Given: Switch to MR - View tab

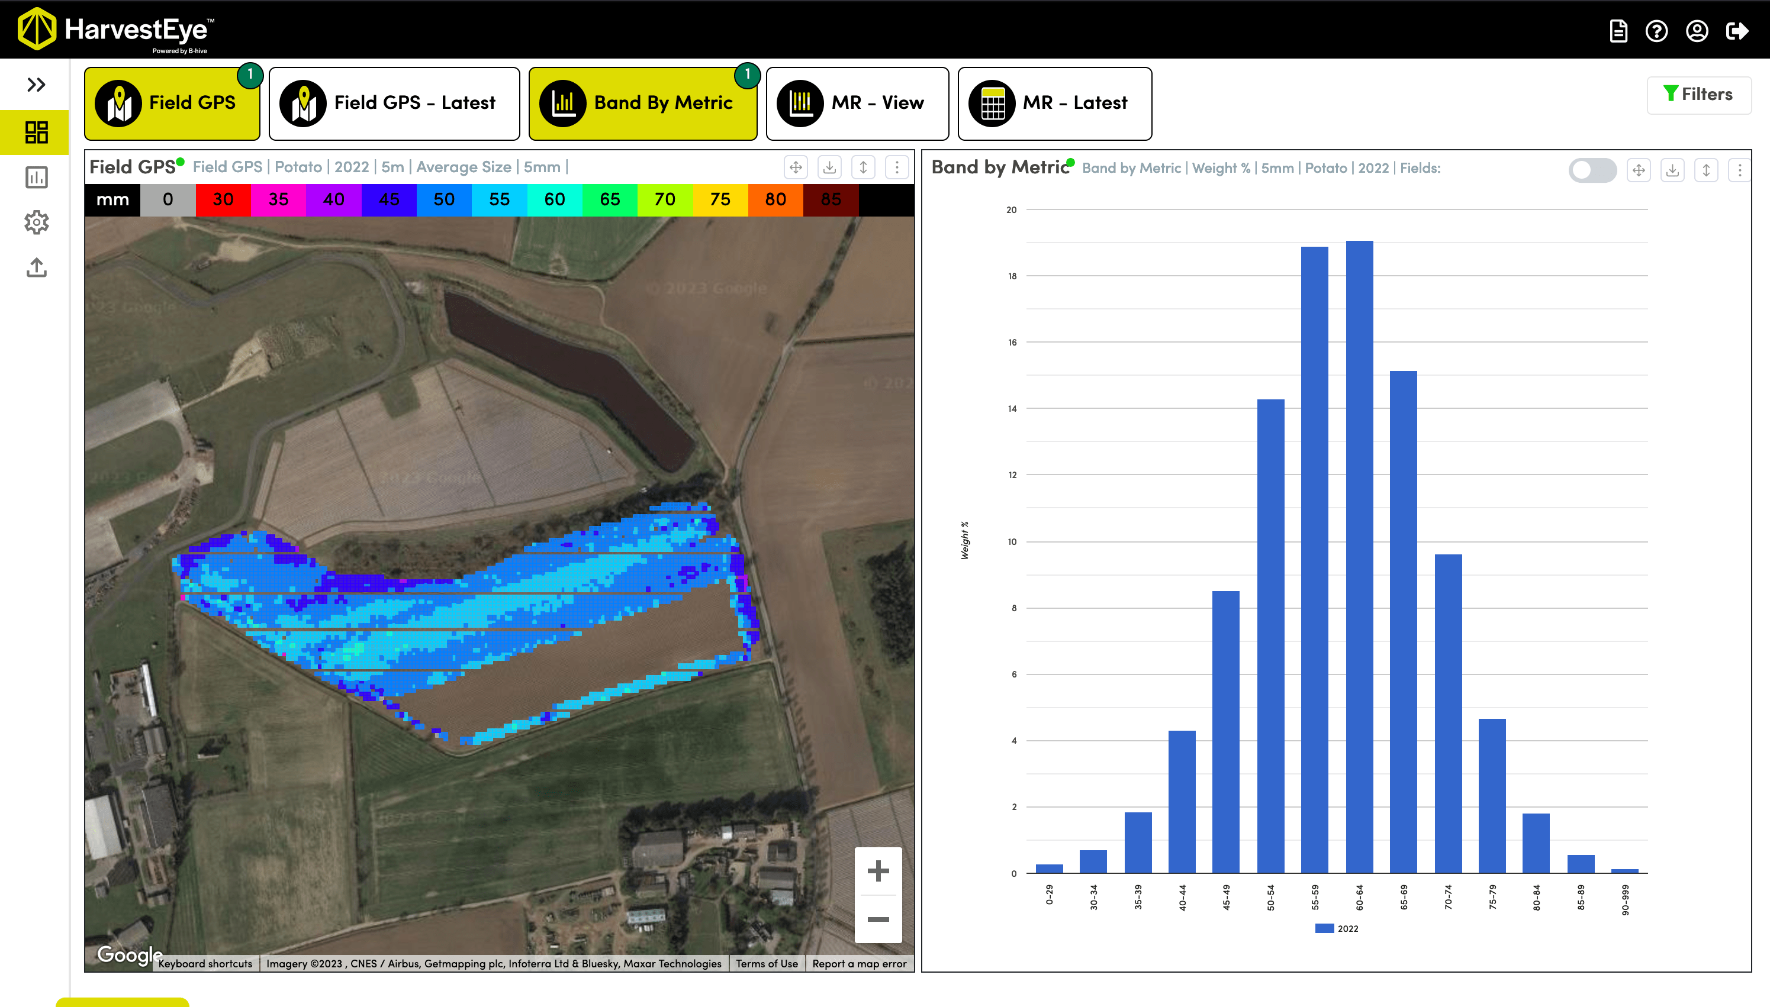Looking at the screenshot, I should pos(857,103).
